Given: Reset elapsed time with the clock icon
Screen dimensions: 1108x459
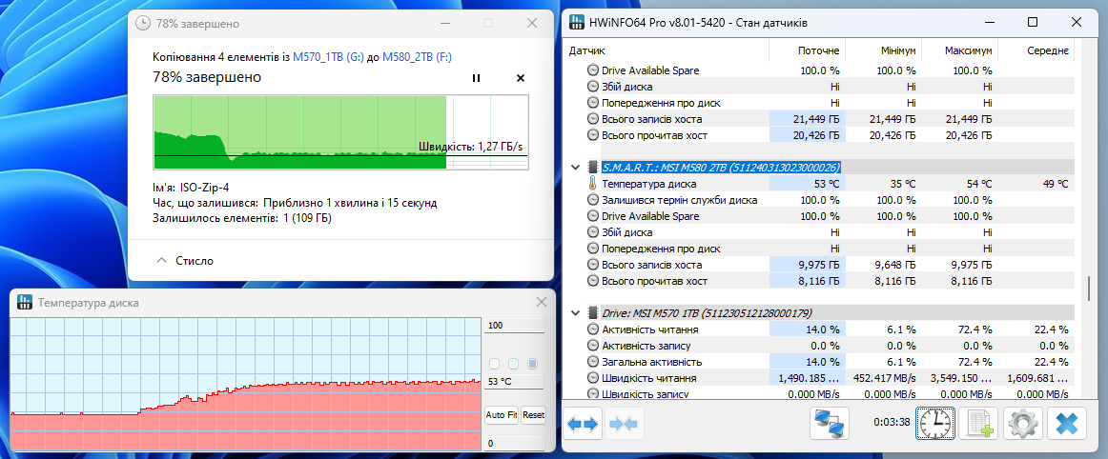Looking at the screenshot, I should click(935, 424).
